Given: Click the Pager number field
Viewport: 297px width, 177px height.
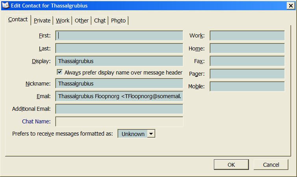Looking at the screenshot, I should click(x=247, y=74).
